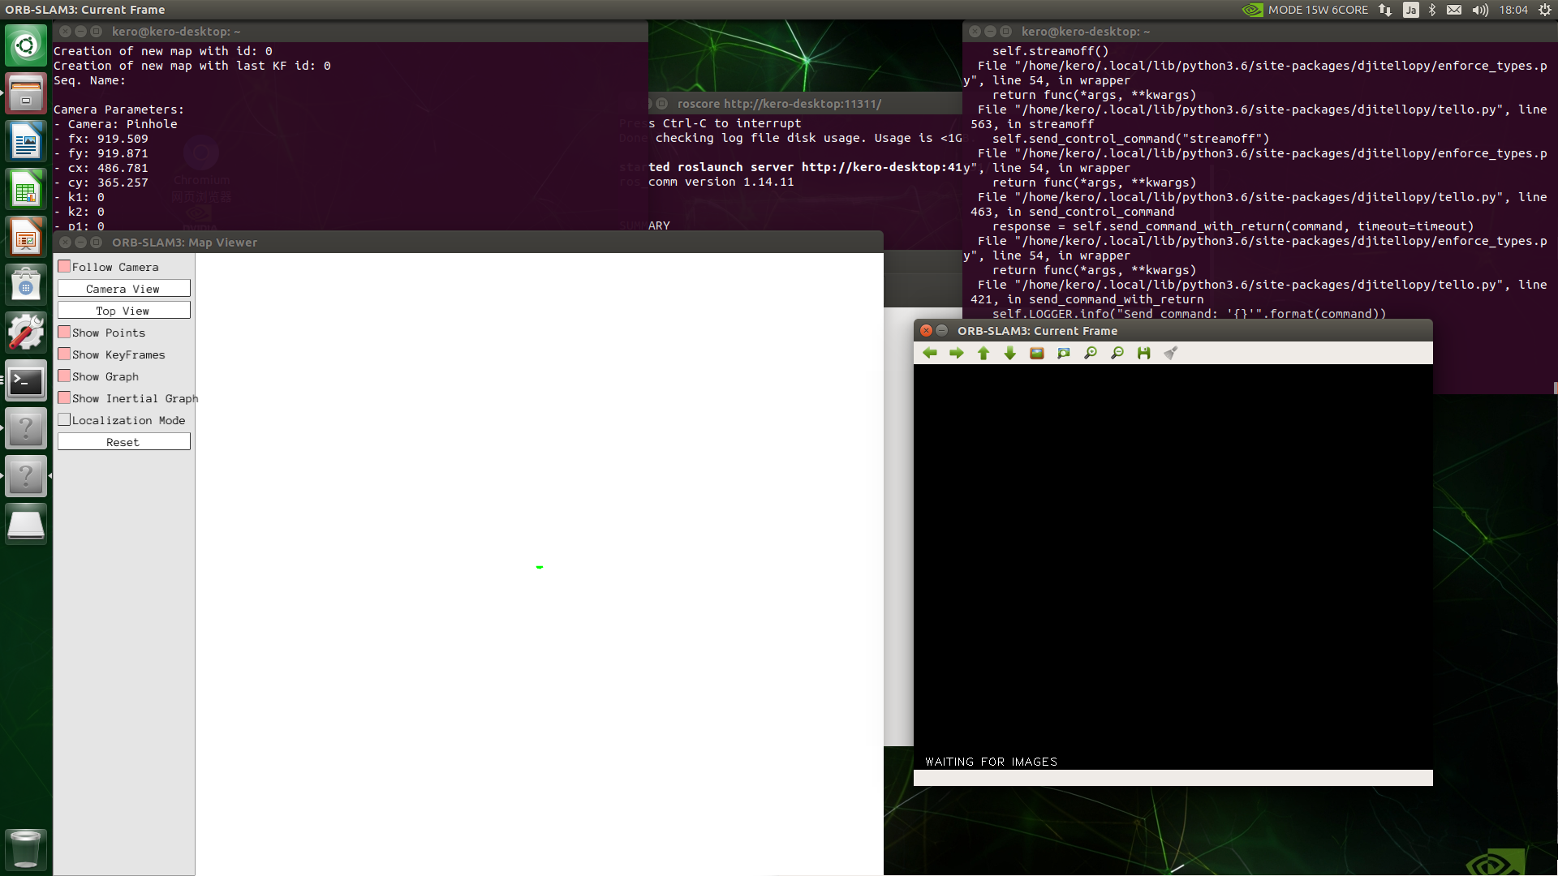The image size is (1558, 876).
Task: Toggle the Show Inertial Graph checkbox
Action: coord(64,398)
